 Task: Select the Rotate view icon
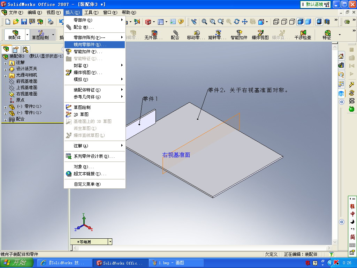237,22
